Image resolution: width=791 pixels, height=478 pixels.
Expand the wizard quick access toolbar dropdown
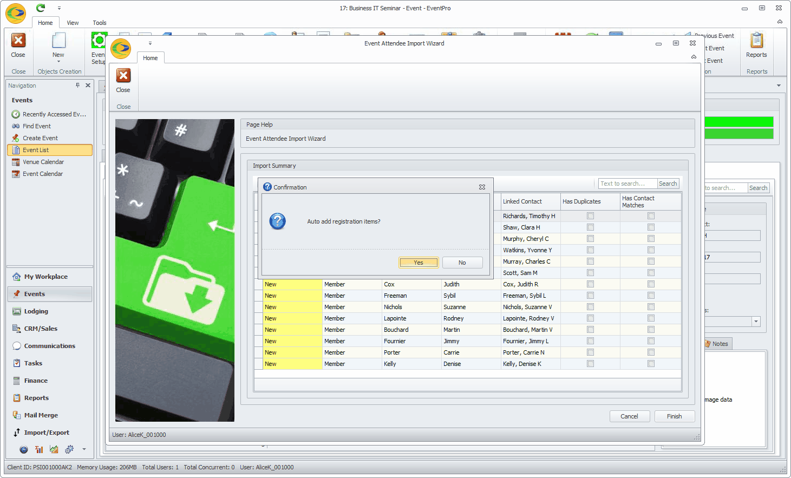point(150,43)
